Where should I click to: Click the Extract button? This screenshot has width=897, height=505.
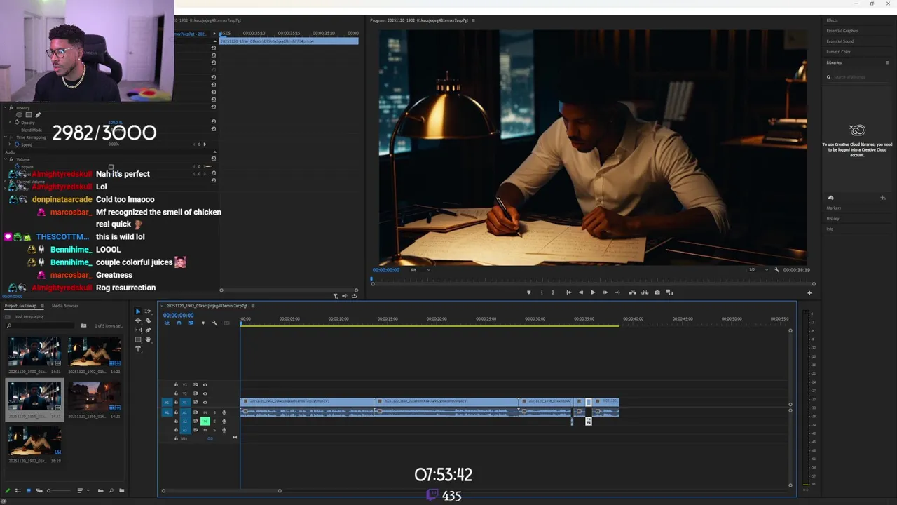(645, 292)
